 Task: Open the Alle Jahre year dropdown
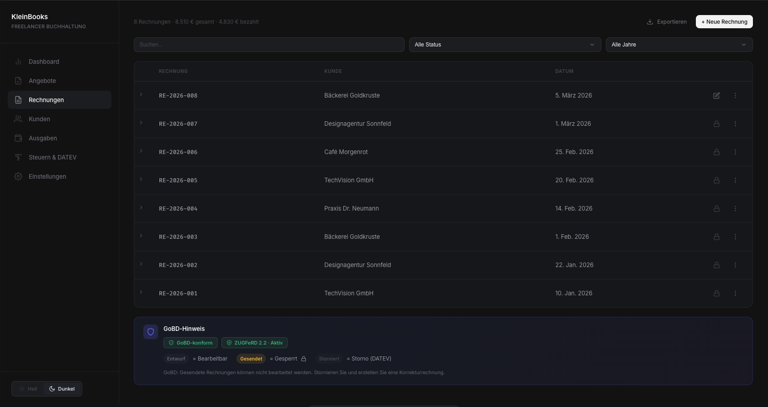coord(679,45)
